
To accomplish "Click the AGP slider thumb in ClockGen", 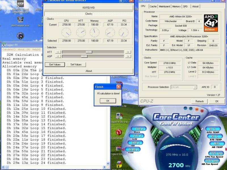I will (x=84, y=56).
